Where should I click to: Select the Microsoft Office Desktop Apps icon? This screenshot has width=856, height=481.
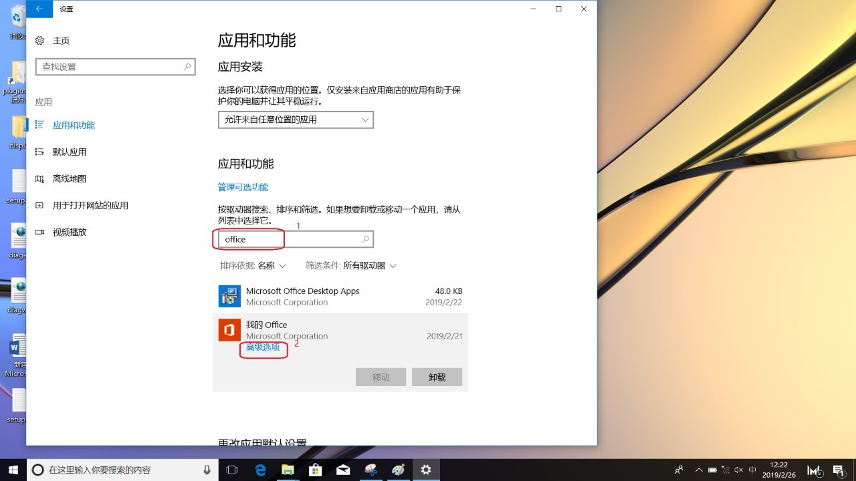point(229,296)
